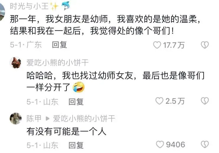Reply to 时光与小王's comment from 广东
The height and width of the screenshot is (153, 219).
(x=59, y=45)
